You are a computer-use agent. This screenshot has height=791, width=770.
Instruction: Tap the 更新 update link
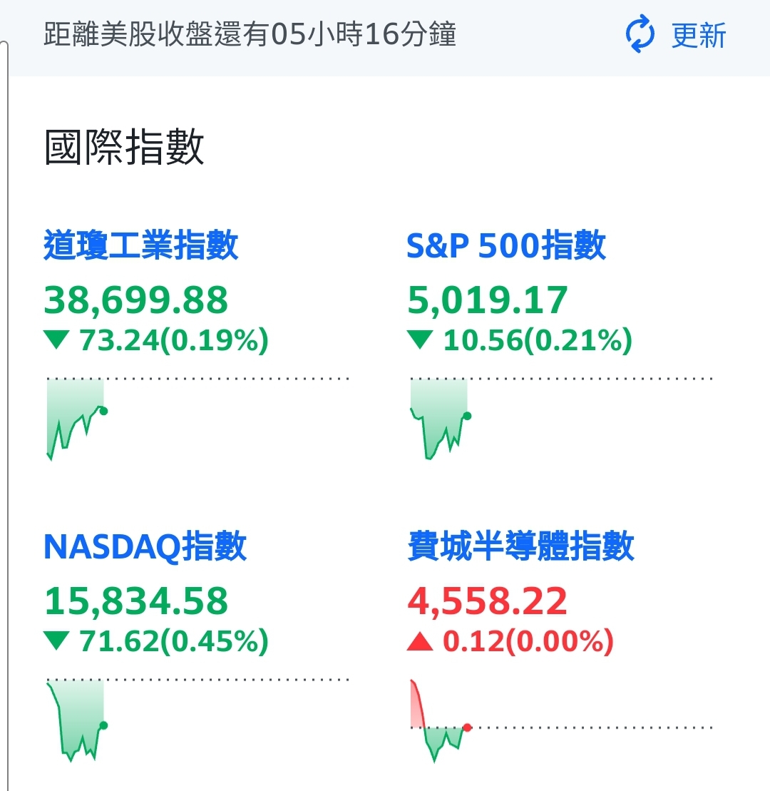pos(699,36)
